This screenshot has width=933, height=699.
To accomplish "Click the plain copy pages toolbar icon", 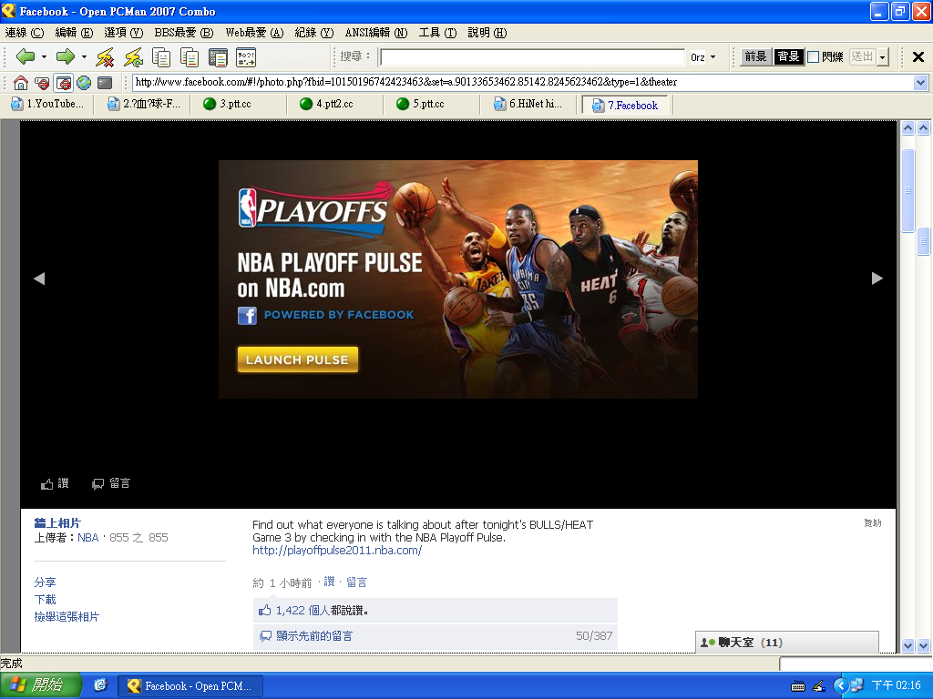I will pos(161,57).
